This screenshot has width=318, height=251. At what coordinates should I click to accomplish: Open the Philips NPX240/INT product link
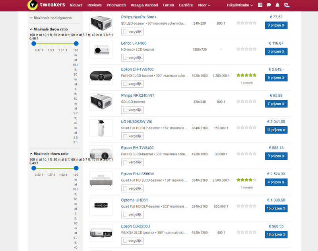138,96
